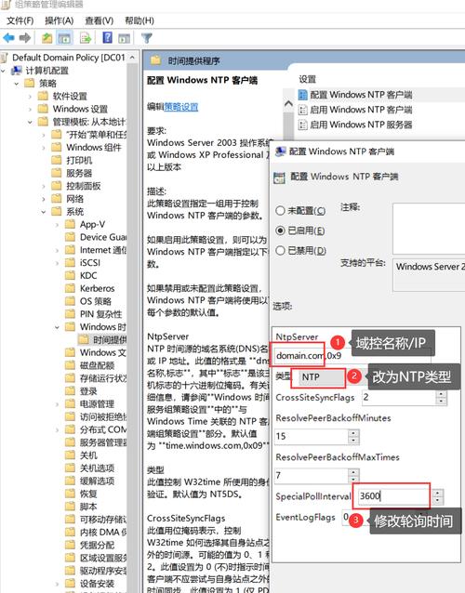Click the SpecialPollInterval spinner arrows
The width and height of the screenshot is (465, 593).
click(438, 496)
